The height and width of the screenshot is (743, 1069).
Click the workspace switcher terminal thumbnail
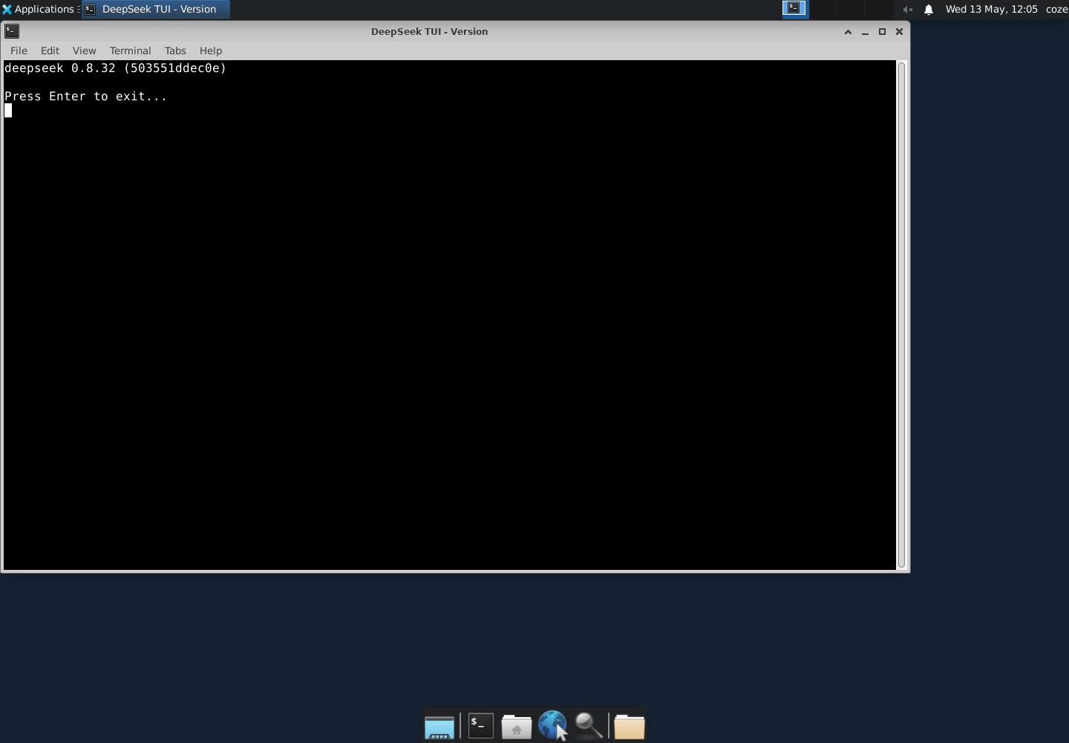coord(794,8)
